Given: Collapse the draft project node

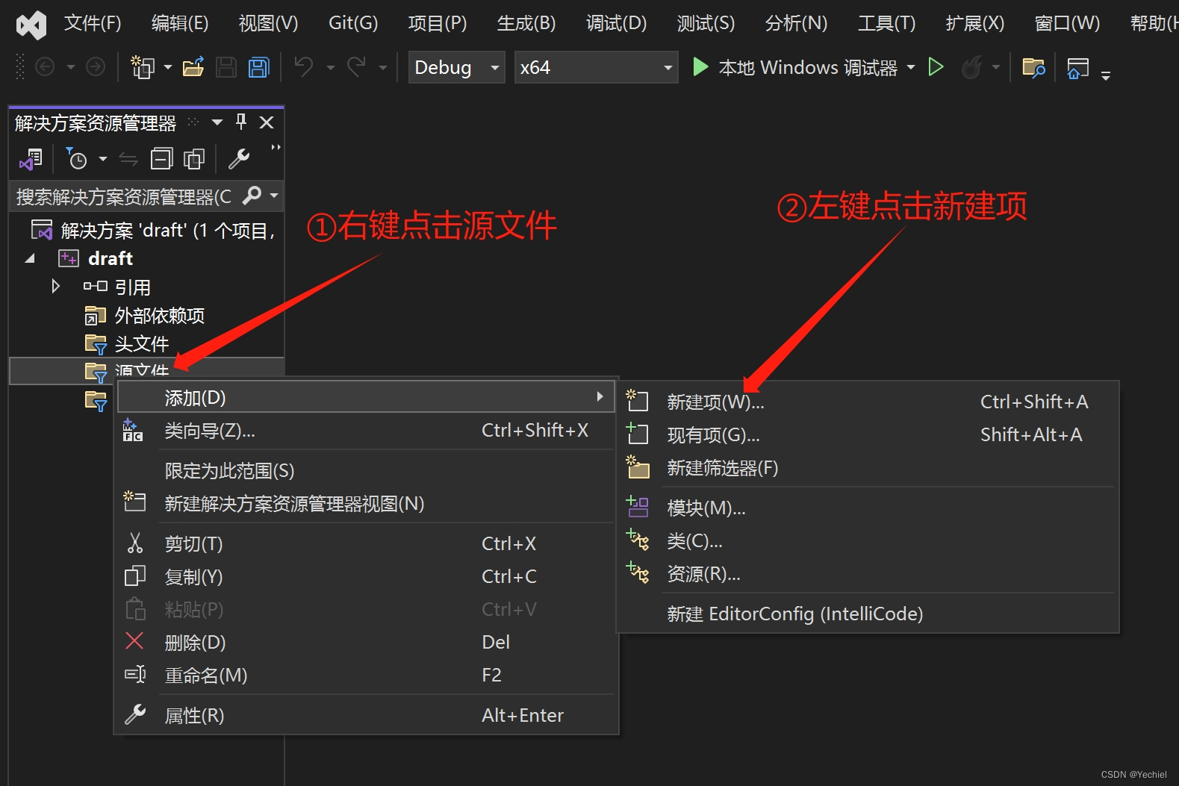Looking at the screenshot, I should pos(30,258).
